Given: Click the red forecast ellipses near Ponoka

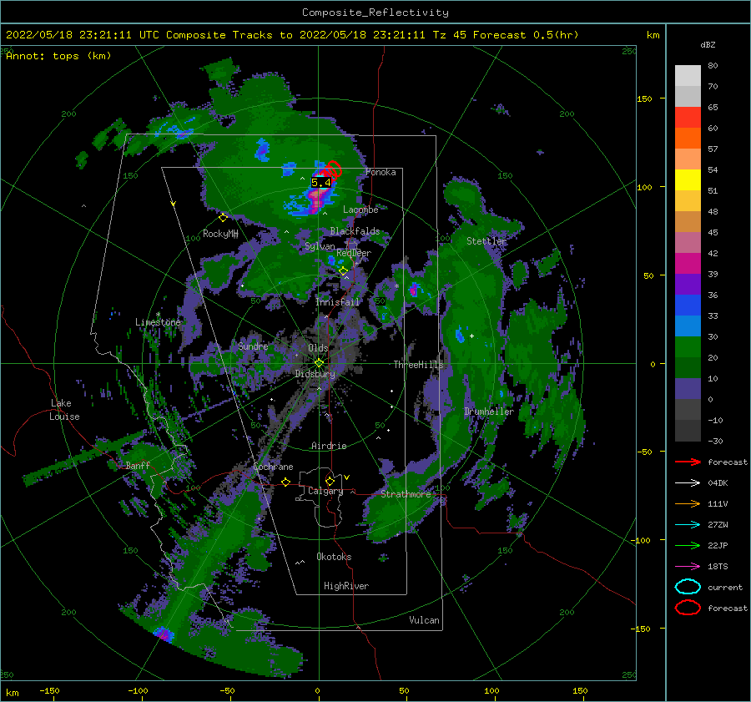Looking at the screenshot, I should [331, 169].
